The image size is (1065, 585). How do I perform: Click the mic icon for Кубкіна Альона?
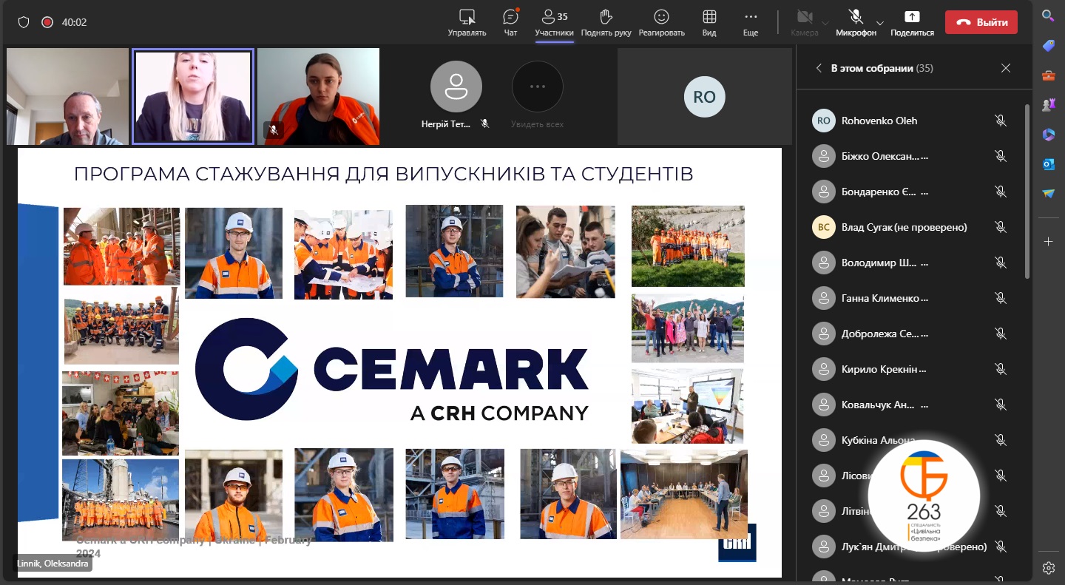pos(1001,440)
